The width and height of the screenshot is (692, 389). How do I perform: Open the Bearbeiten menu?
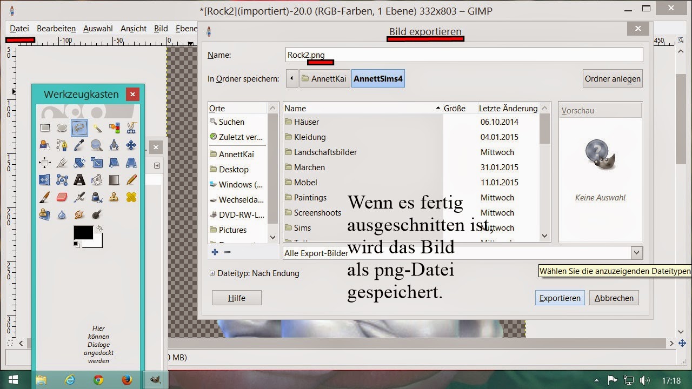point(56,29)
